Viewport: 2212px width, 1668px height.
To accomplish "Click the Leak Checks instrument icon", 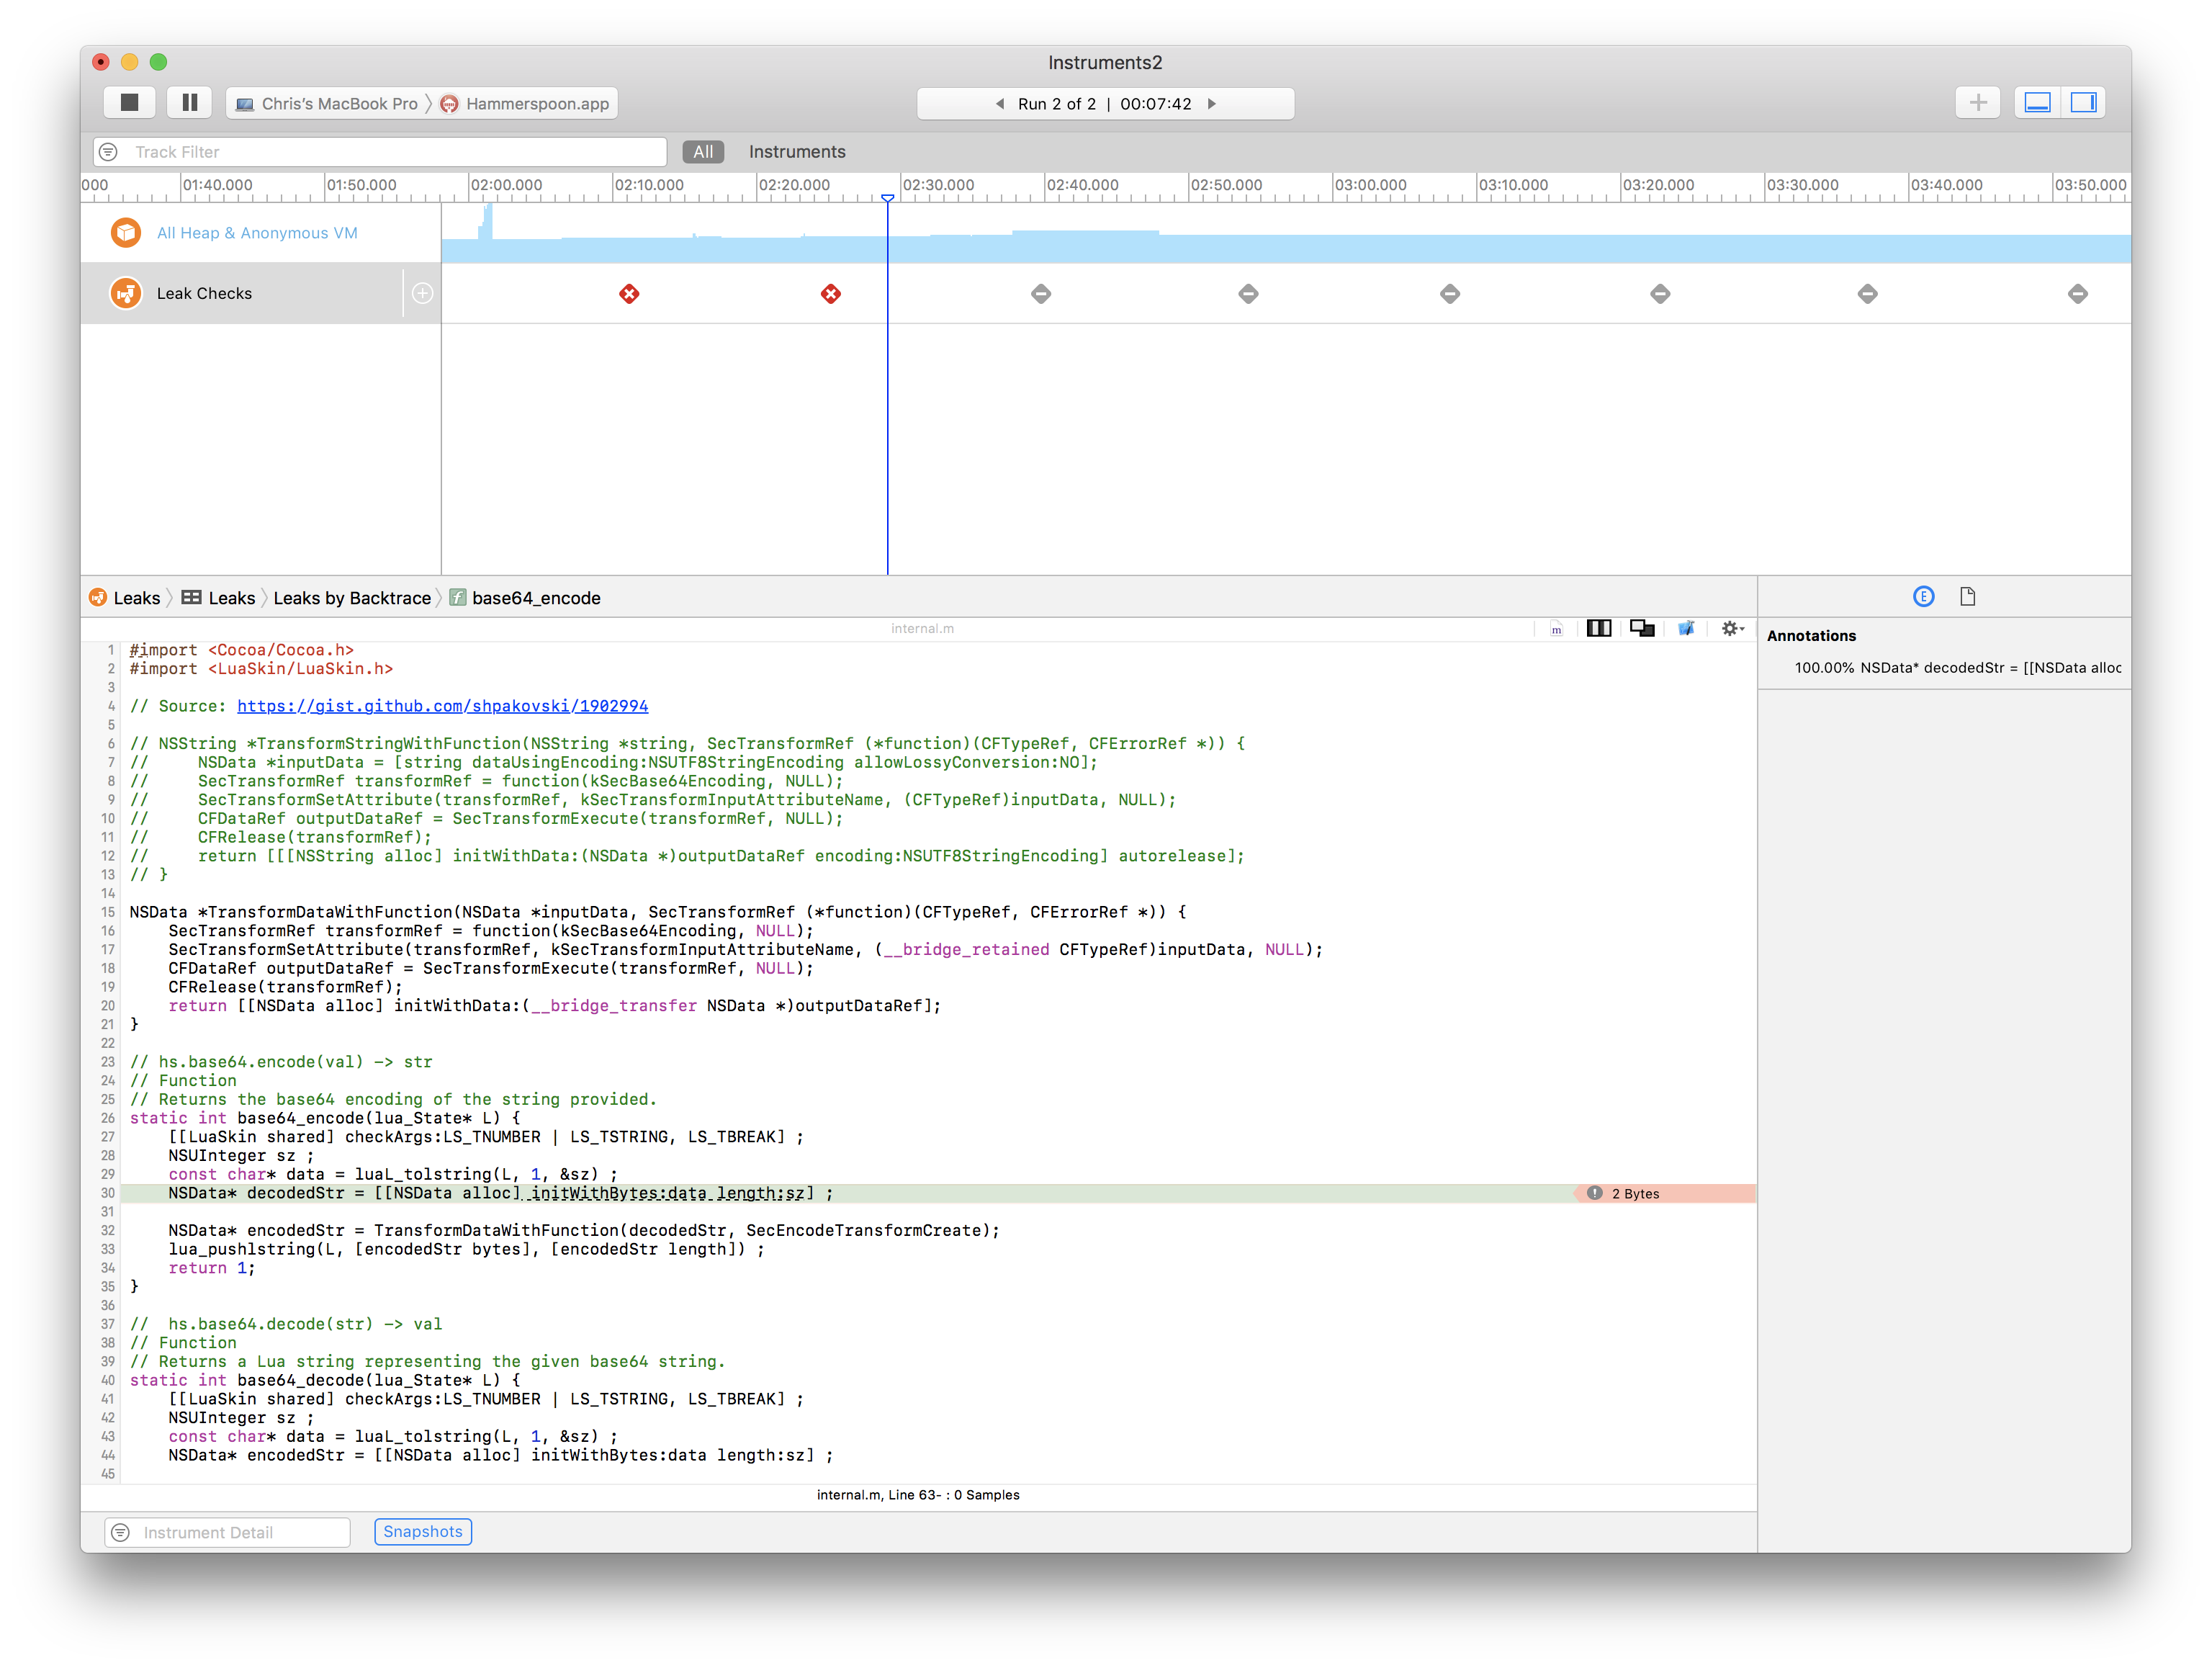I will click(x=126, y=293).
